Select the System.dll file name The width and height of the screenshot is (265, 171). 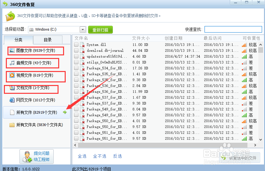(x=96, y=45)
